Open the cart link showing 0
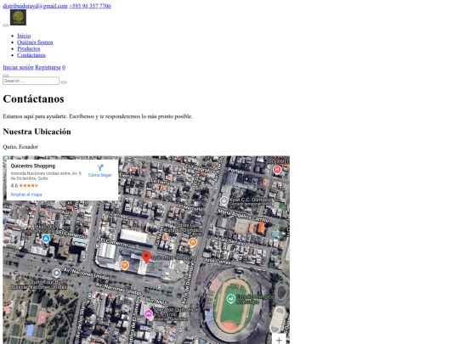 pos(64,67)
